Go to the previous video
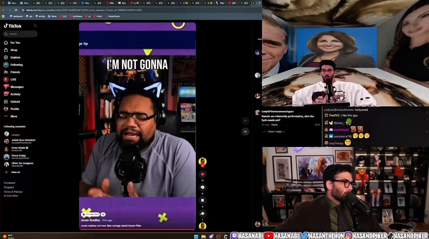 tap(245, 121)
